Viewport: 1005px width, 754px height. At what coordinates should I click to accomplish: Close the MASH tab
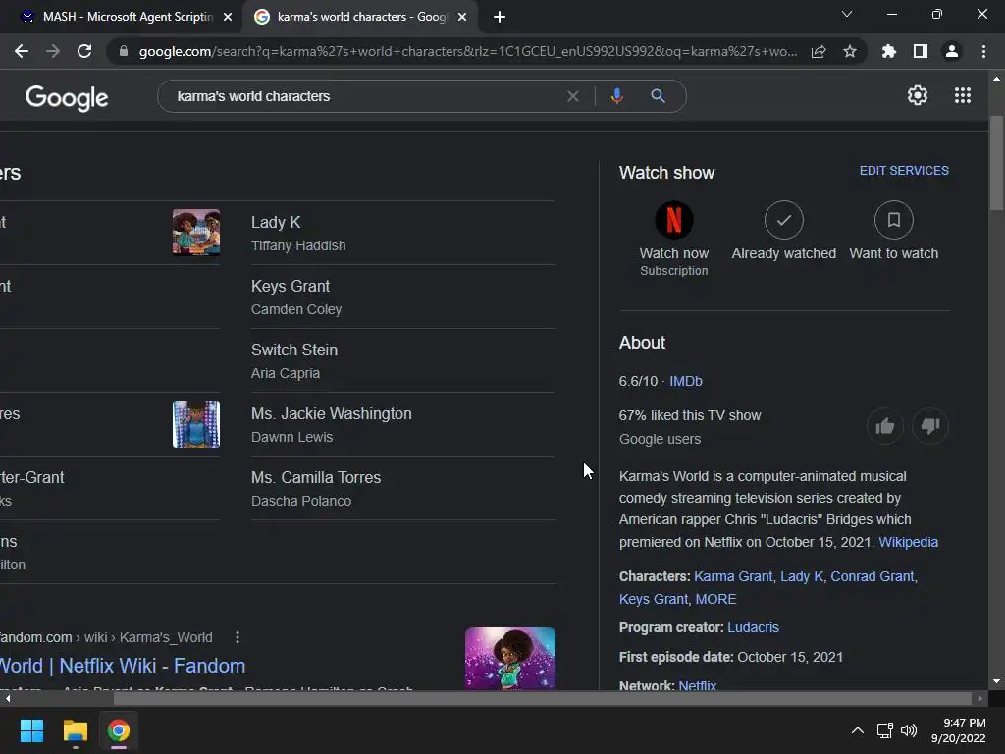(228, 18)
